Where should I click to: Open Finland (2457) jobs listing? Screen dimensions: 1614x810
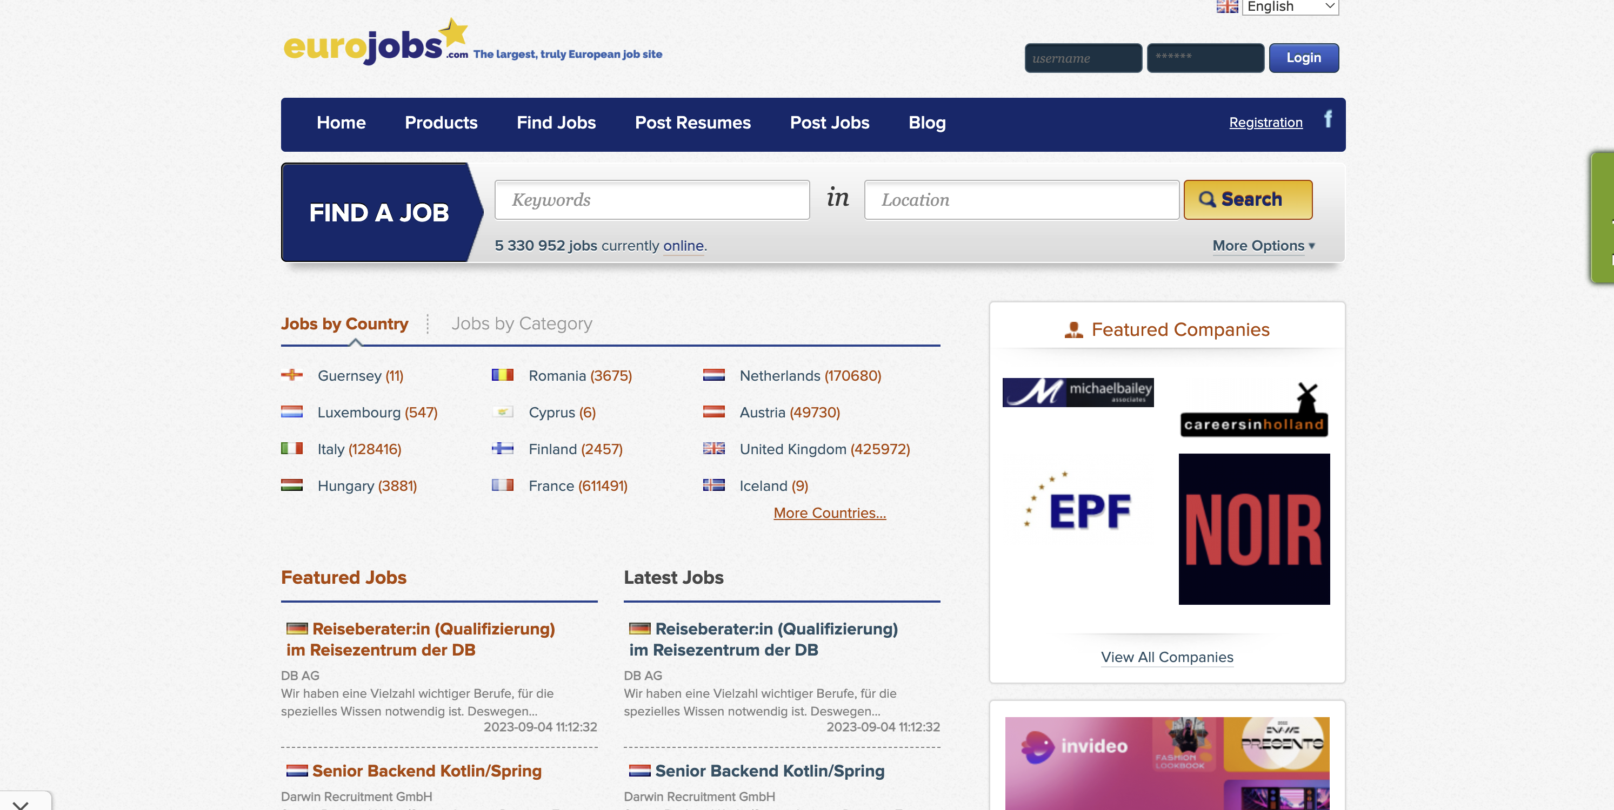point(575,449)
